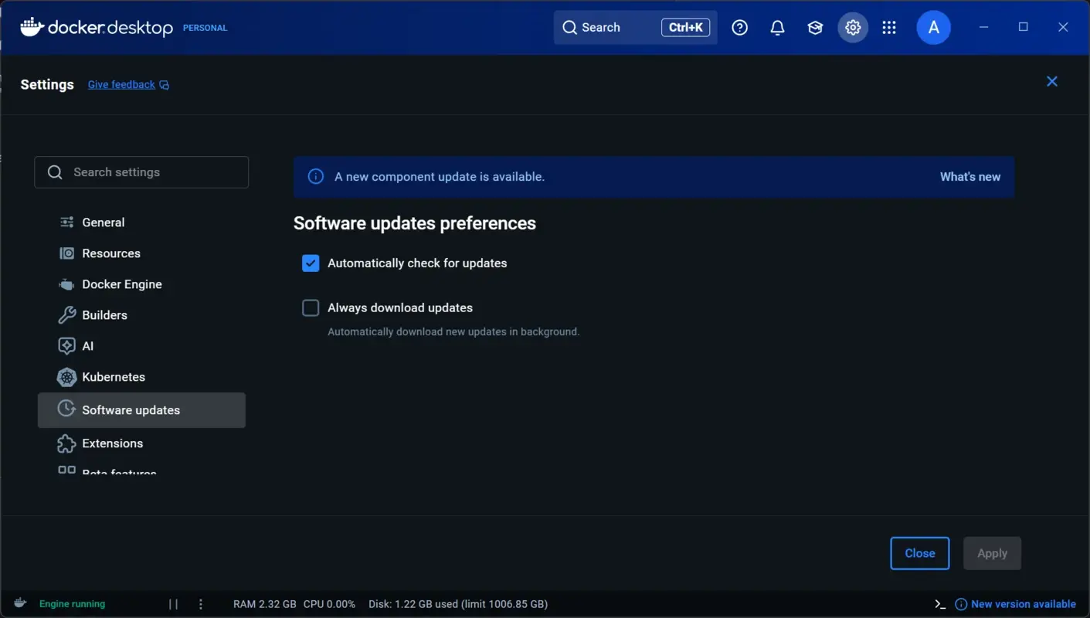This screenshot has width=1090, height=618.
Task: Click the What's new link
Action: coord(969,176)
